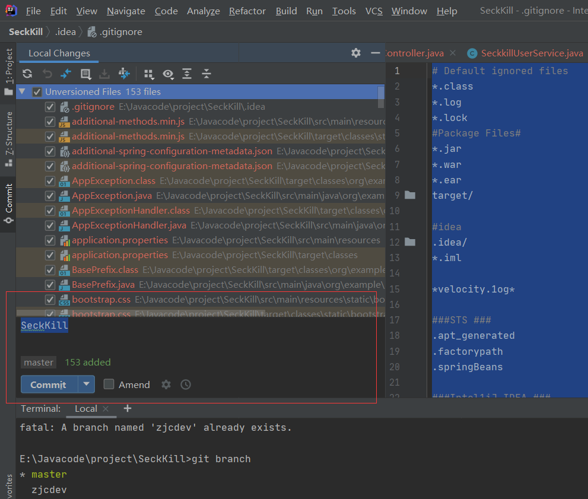Viewport: 588px width, 499px height.
Task: Click the Refresh icon in Local Changes toolbar
Action: pos(27,74)
